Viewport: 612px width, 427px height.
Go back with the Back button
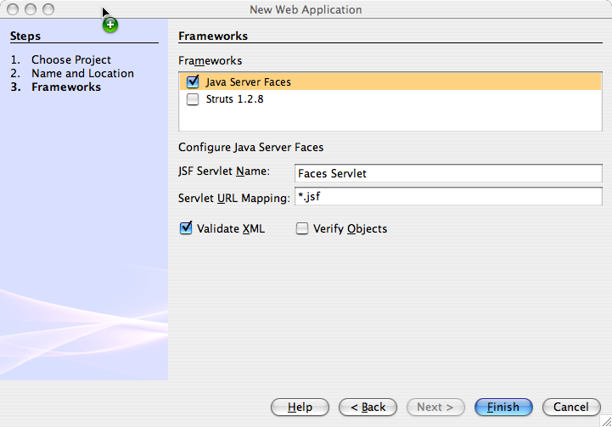368,407
